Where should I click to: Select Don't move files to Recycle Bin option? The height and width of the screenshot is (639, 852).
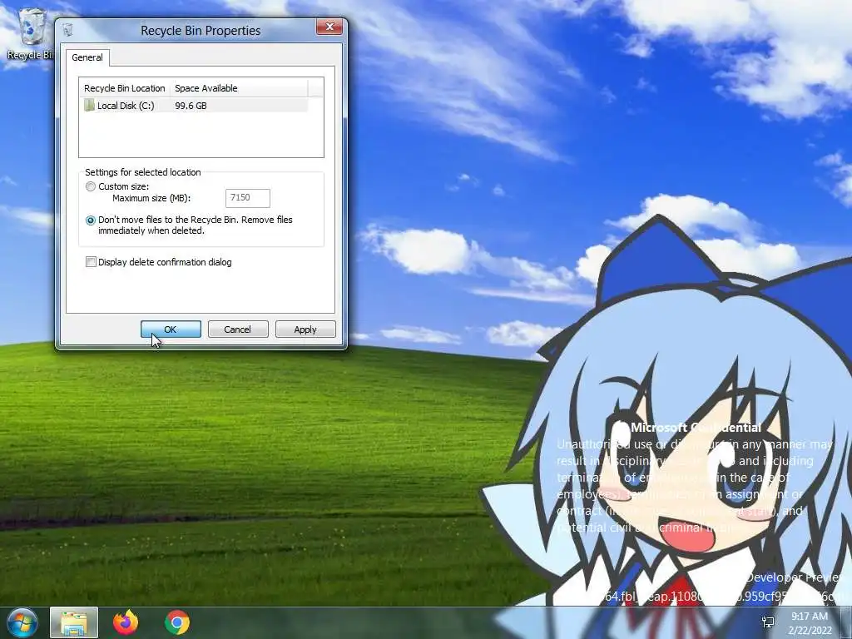[x=90, y=220]
